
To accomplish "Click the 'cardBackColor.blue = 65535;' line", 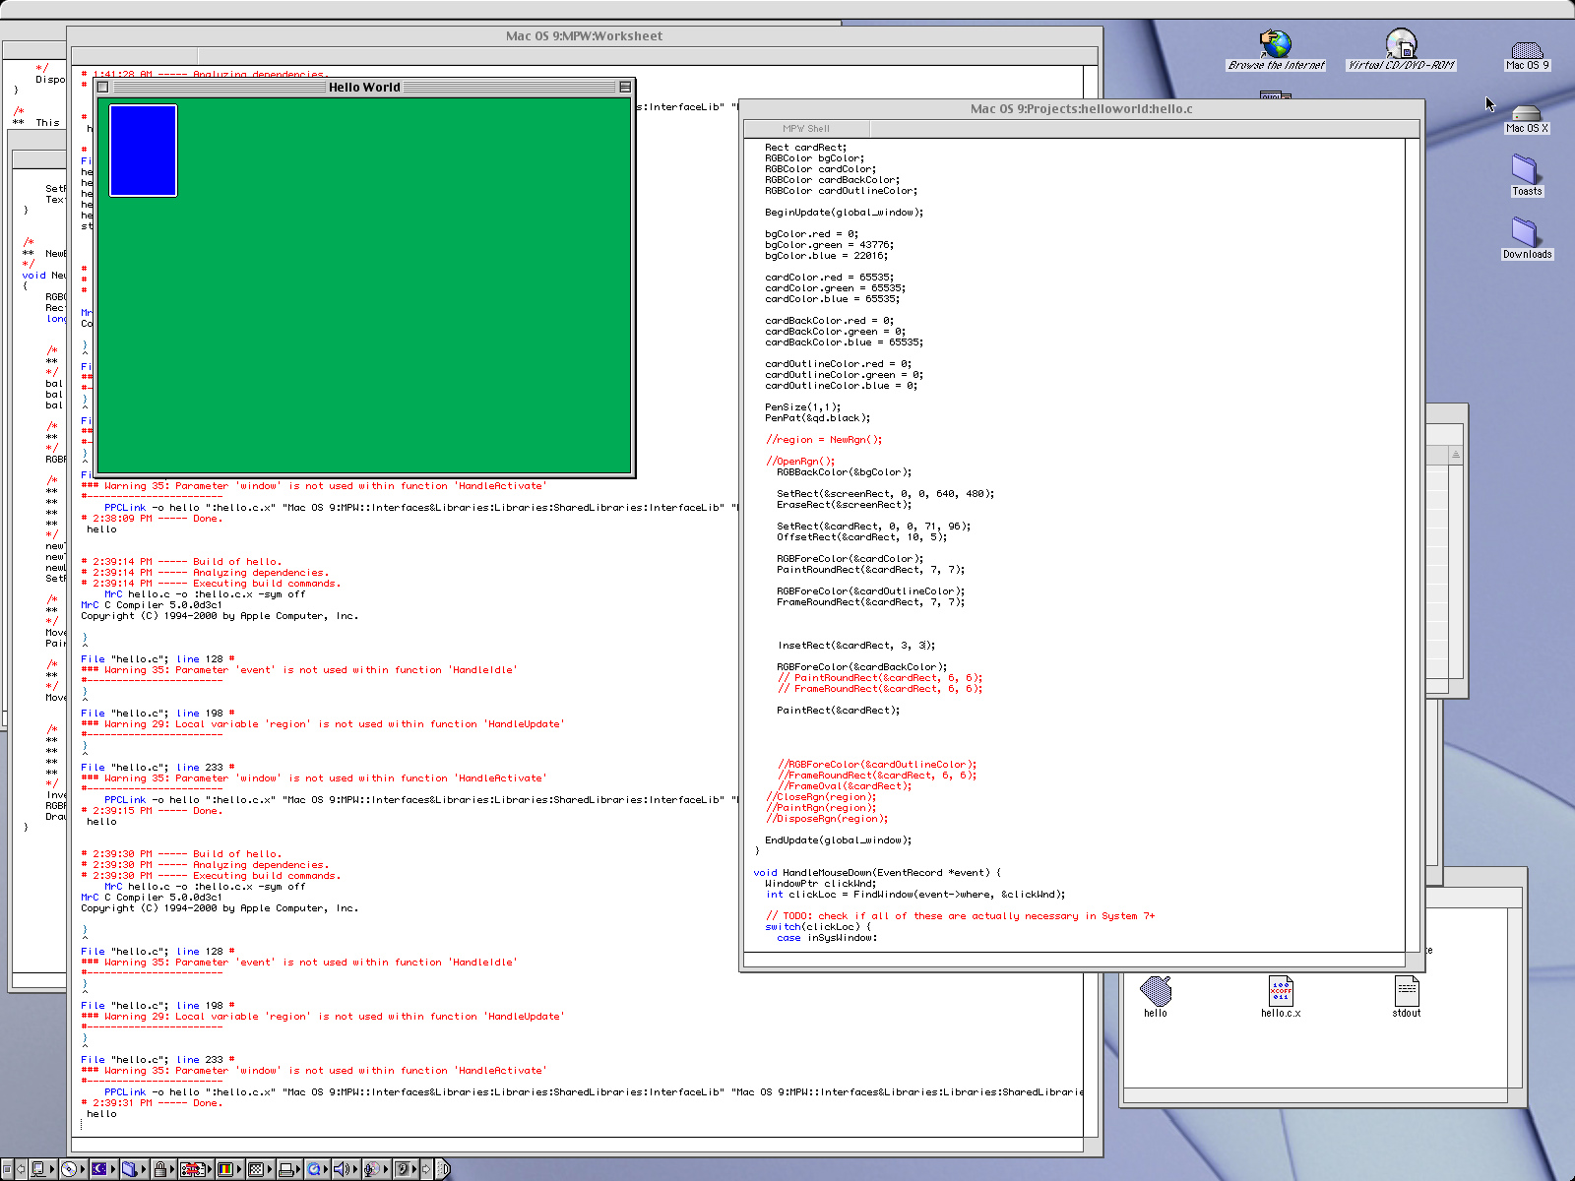I will (844, 342).
